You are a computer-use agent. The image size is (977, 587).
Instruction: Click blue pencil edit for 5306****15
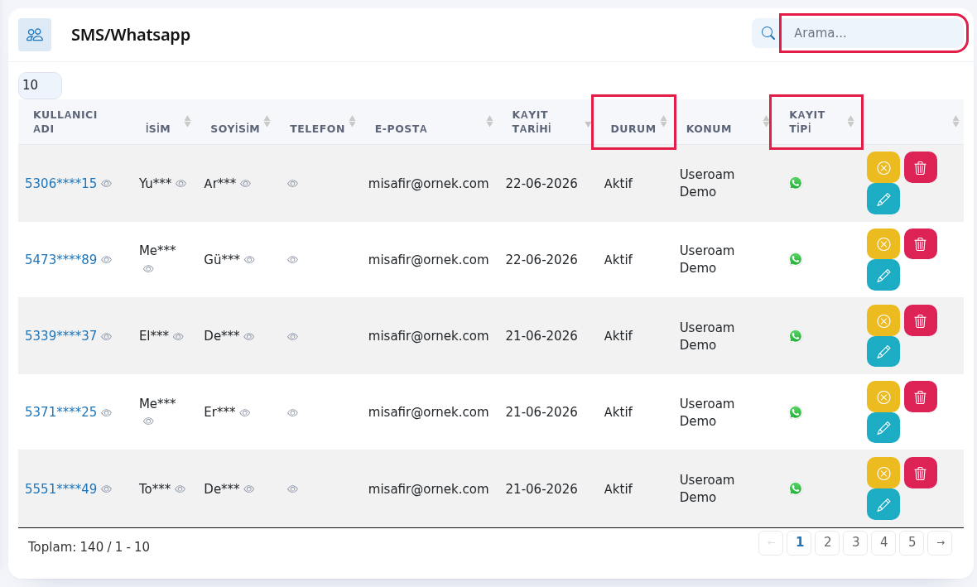(883, 199)
